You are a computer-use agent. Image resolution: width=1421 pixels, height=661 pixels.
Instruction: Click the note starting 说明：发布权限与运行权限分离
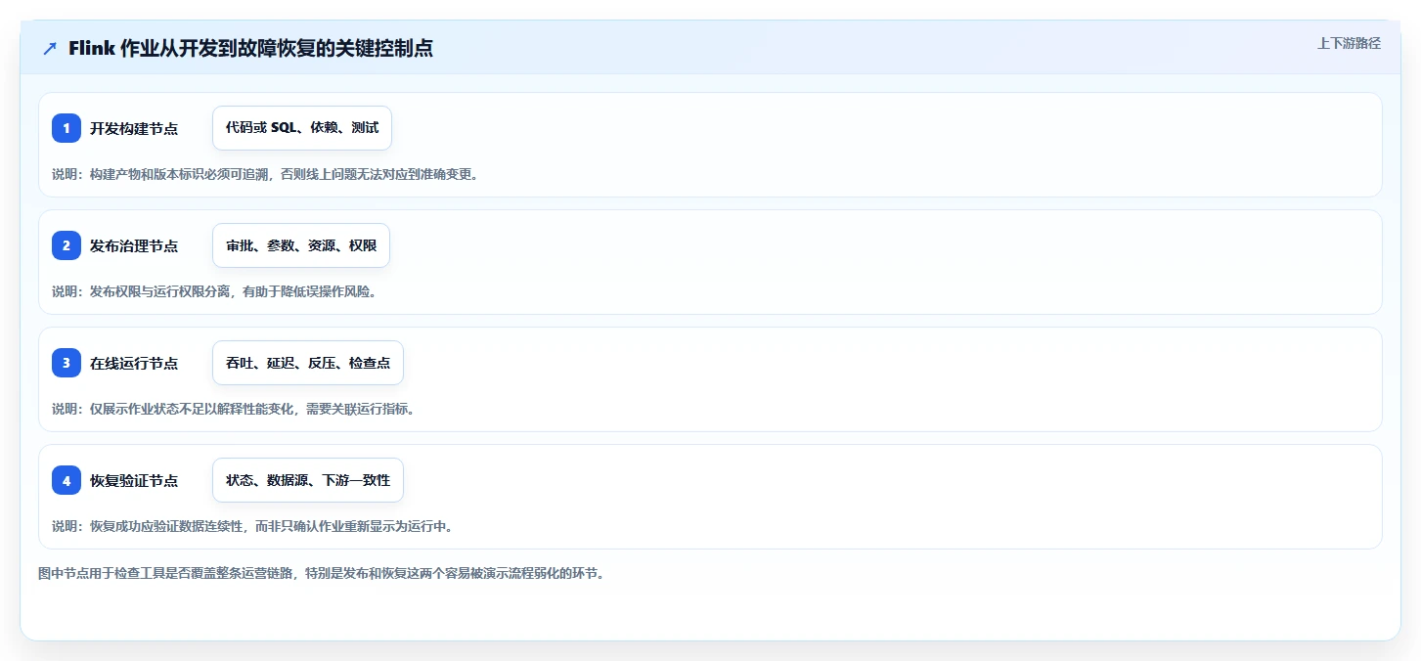click(x=214, y=291)
